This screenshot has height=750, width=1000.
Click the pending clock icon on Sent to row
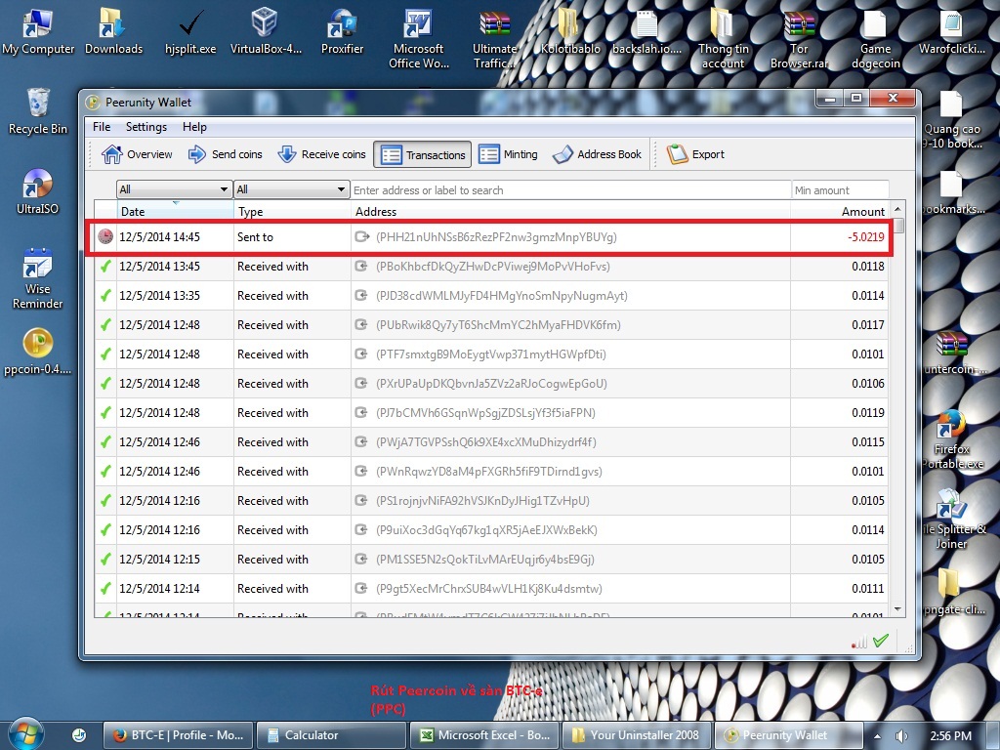point(105,236)
